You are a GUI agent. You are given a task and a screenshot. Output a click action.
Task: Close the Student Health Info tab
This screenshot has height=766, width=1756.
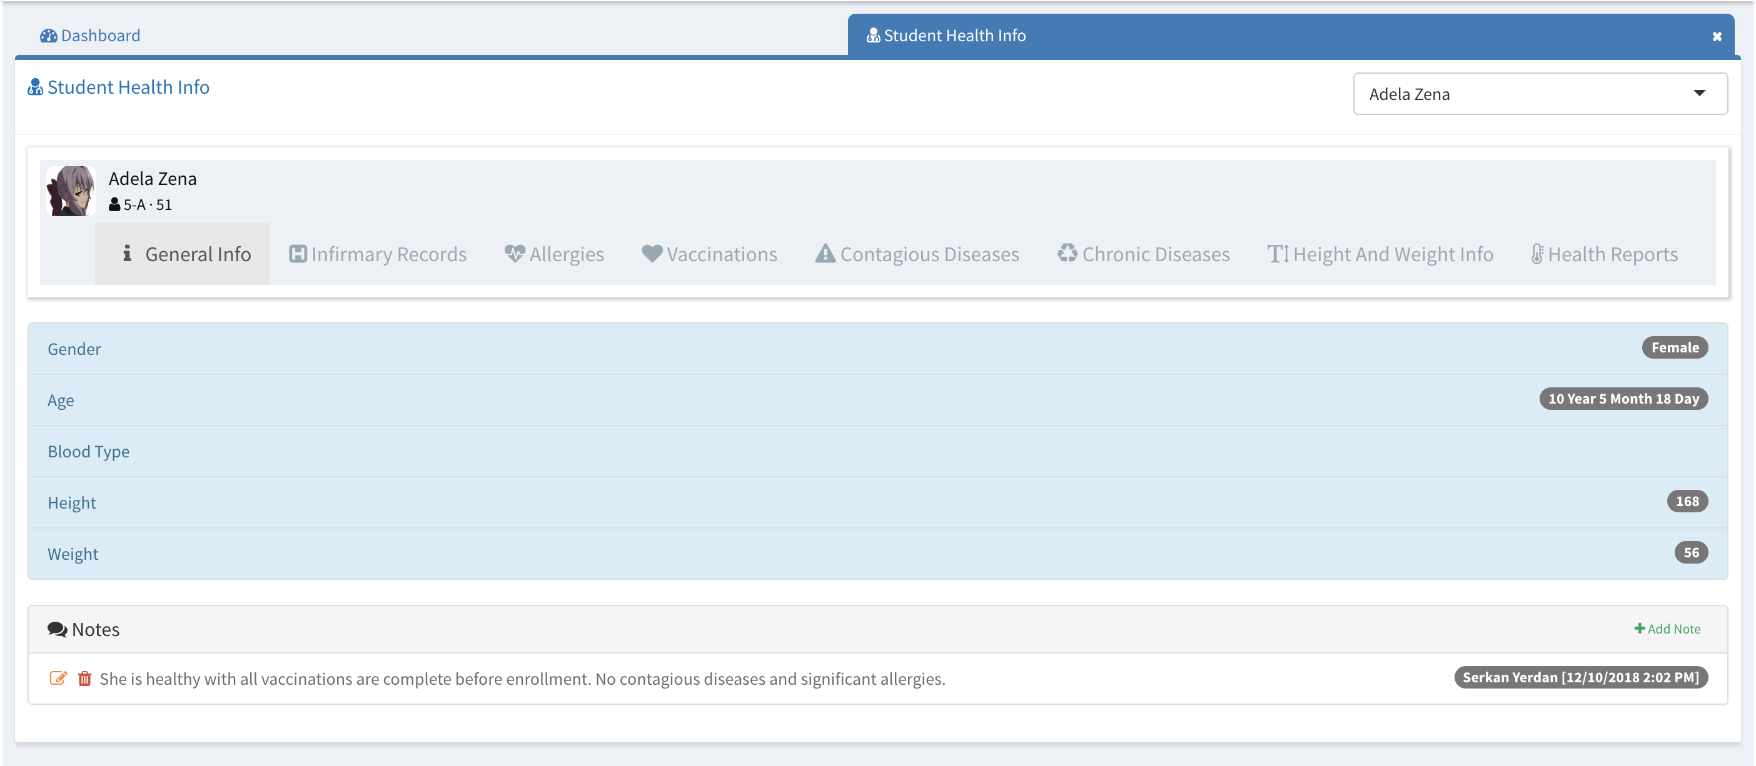[x=1717, y=37]
